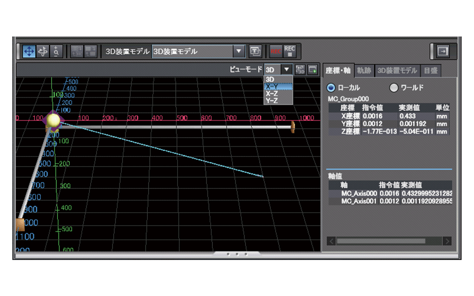Select the ワールド radio button
The width and height of the screenshot is (474, 296).
(x=394, y=88)
